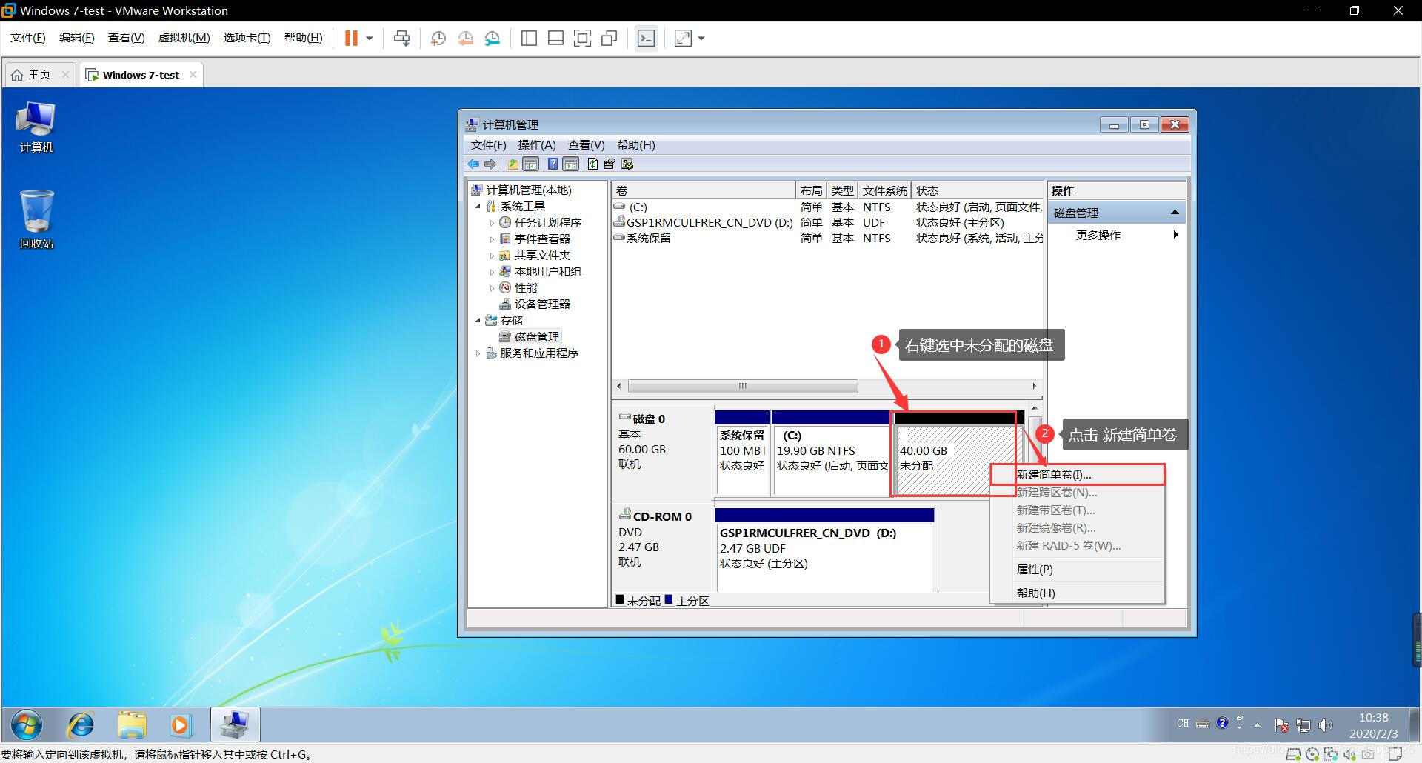Collapse the 磁盘管理 actions section arrow
The image size is (1422, 763).
[x=1175, y=213]
